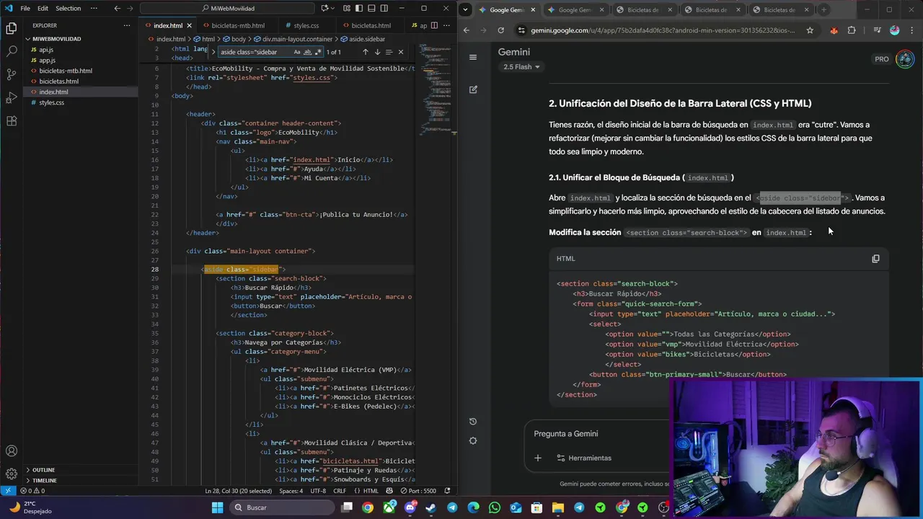
Task: Toggle bottom panel layout
Action: [371, 9]
